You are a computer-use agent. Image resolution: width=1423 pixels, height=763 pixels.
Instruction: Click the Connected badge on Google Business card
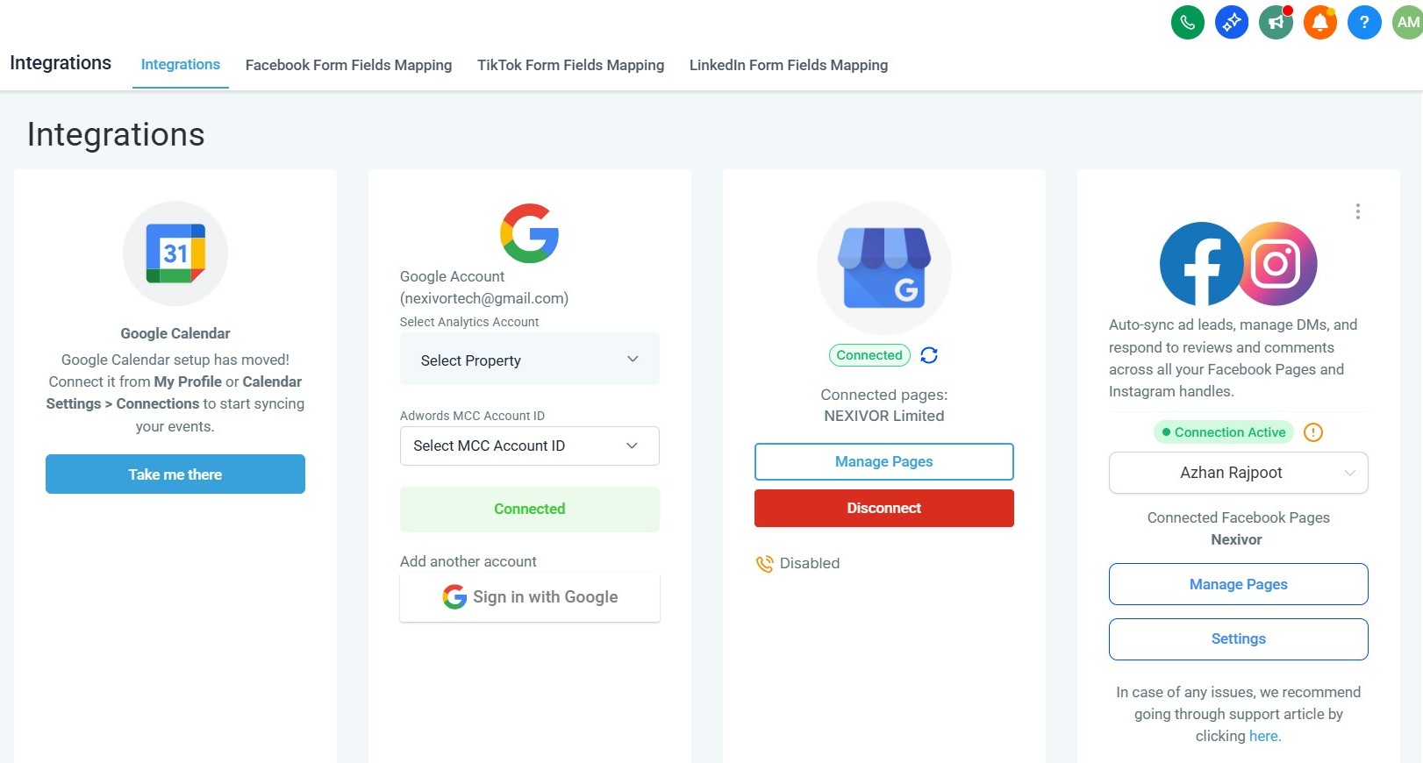(x=869, y=355)
